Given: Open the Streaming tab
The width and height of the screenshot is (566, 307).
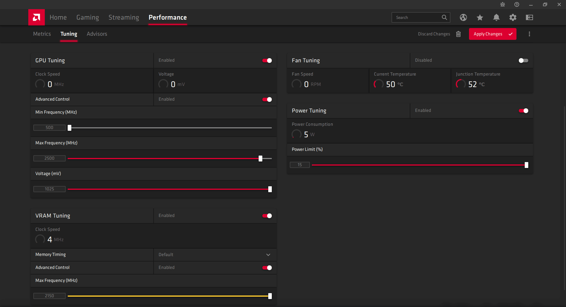Looking at the screenshot, I should 124,17.
